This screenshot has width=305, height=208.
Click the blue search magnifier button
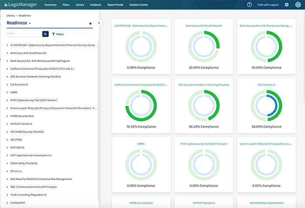tap(45, 33)
